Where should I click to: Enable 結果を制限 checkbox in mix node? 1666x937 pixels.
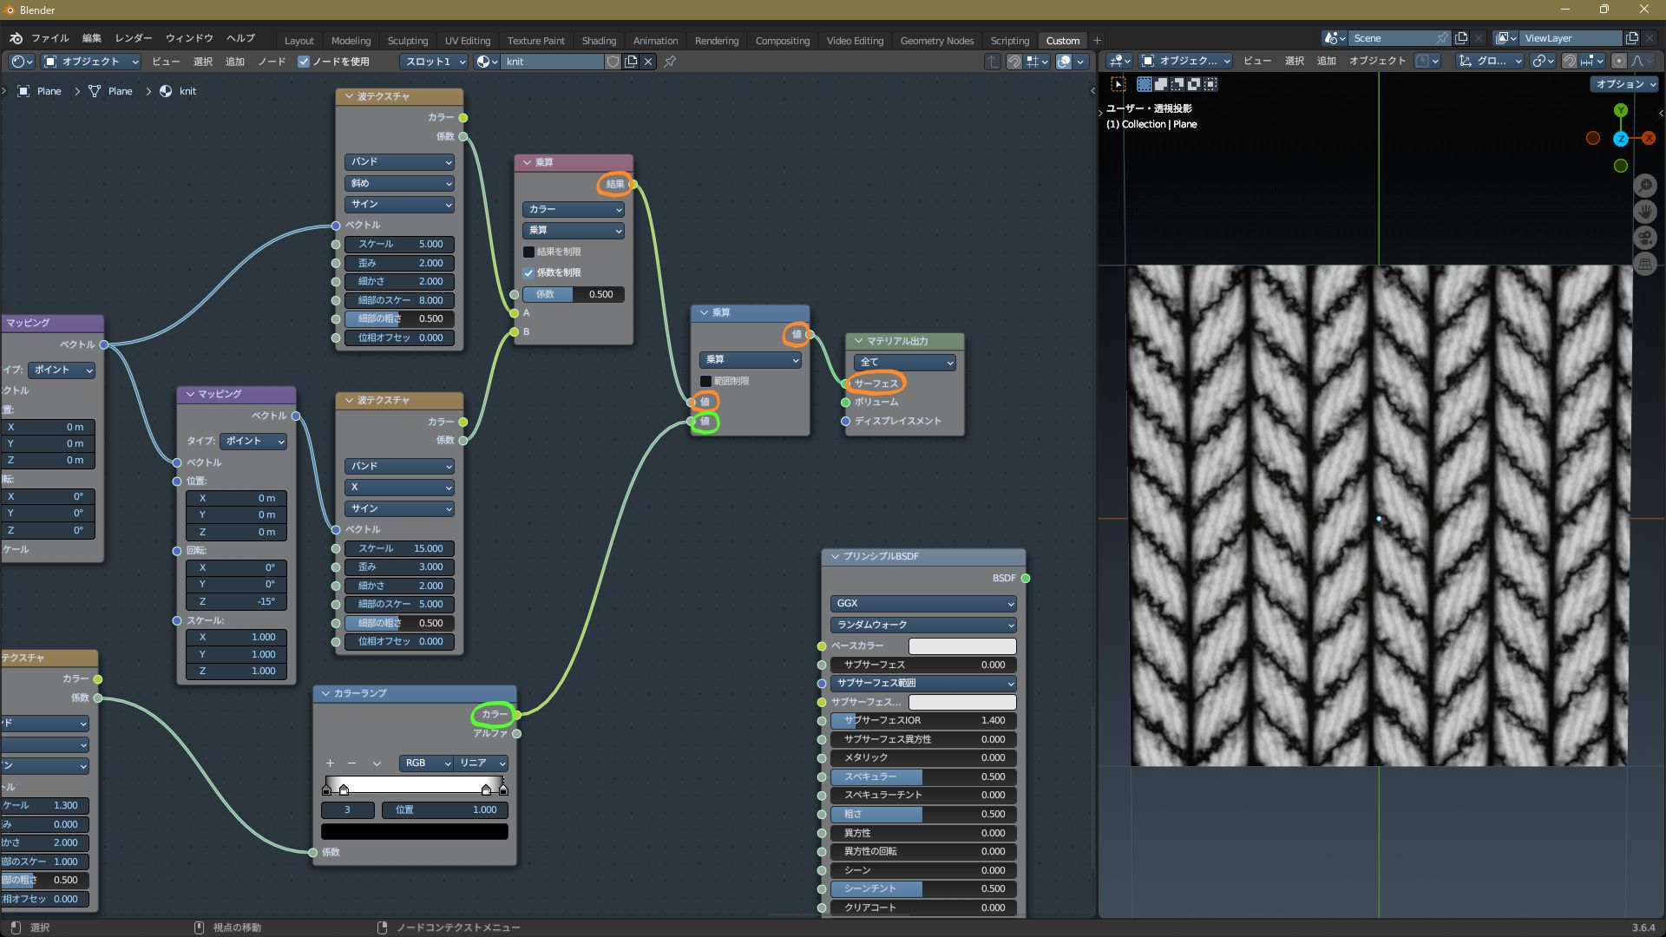pos(528,252)
